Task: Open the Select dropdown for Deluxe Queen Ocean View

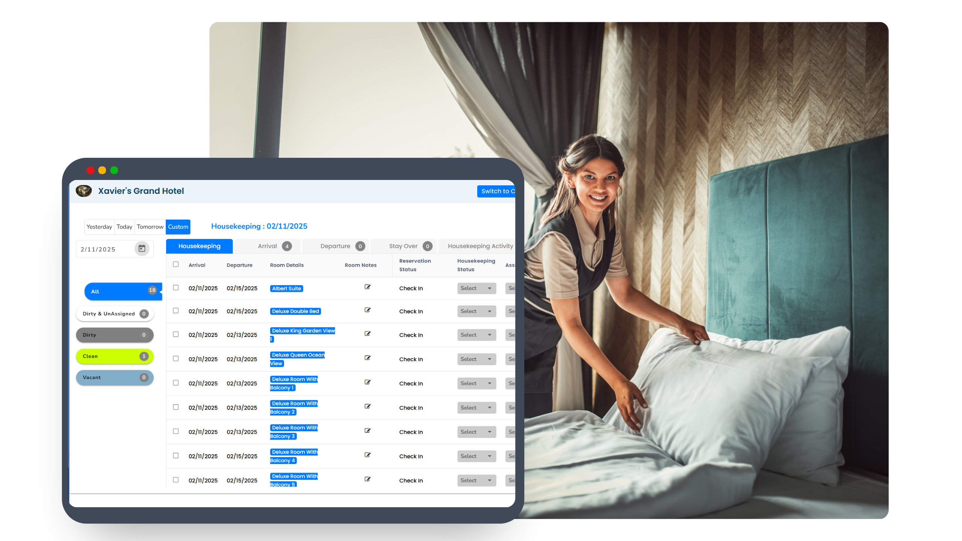Action: tap(476, 359)
